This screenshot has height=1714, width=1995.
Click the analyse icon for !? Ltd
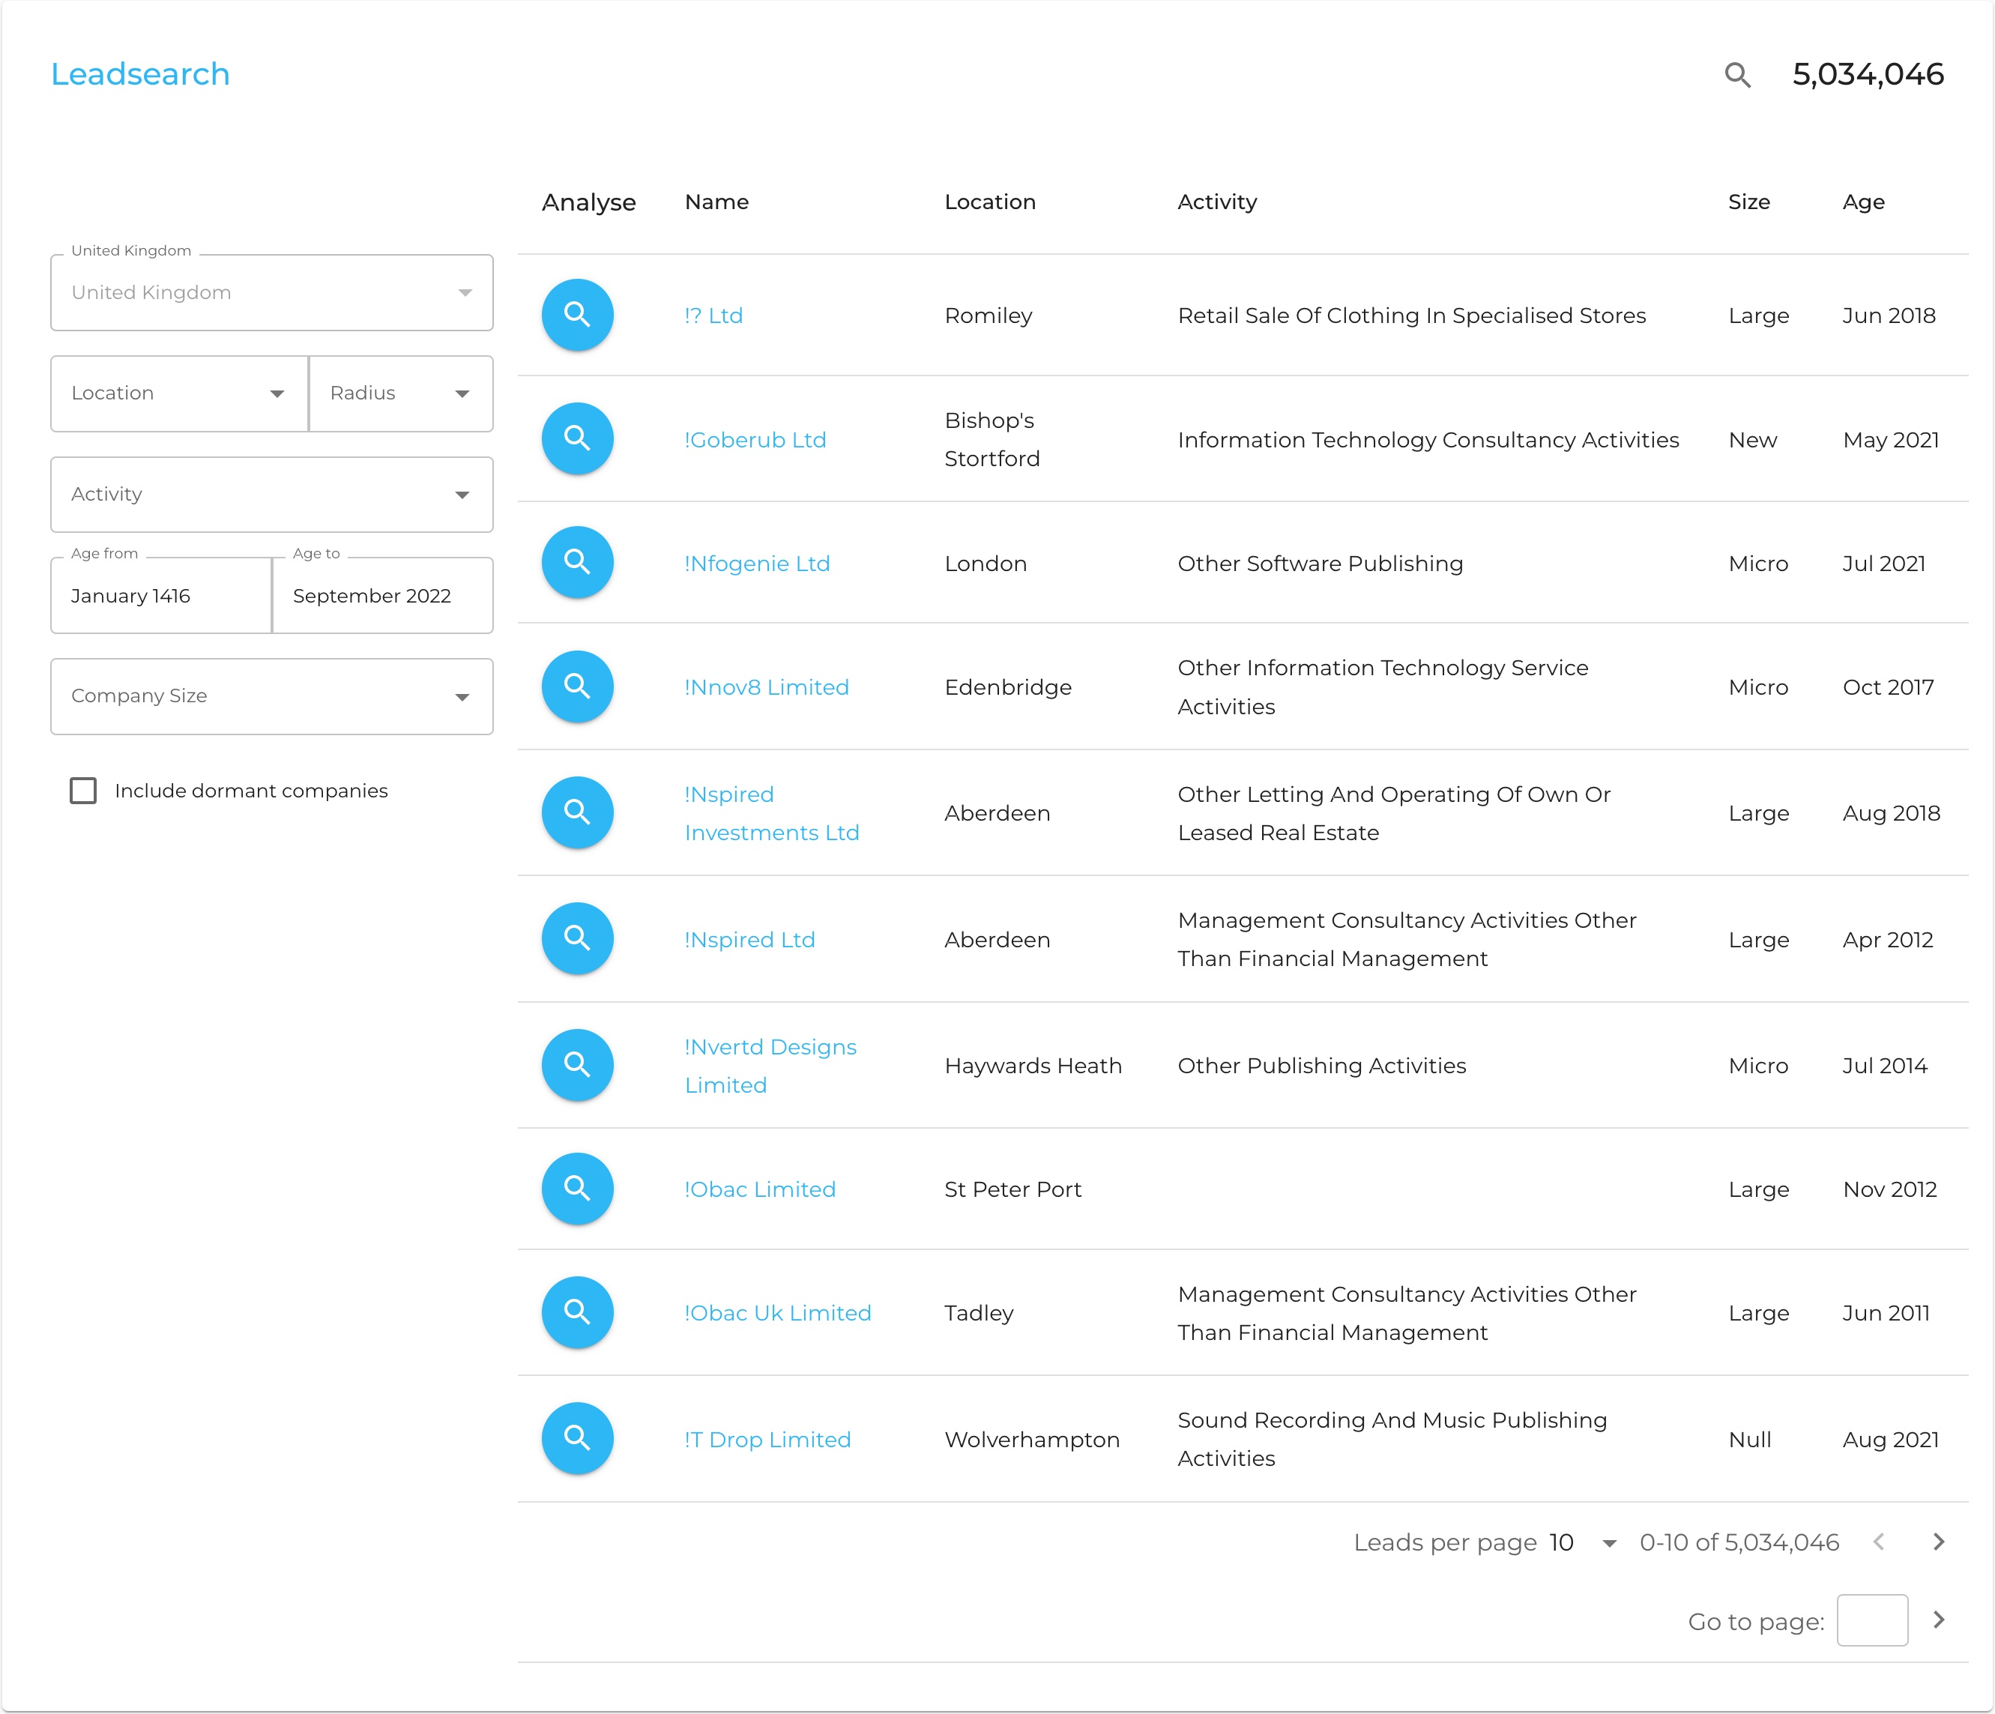(578, 314)
